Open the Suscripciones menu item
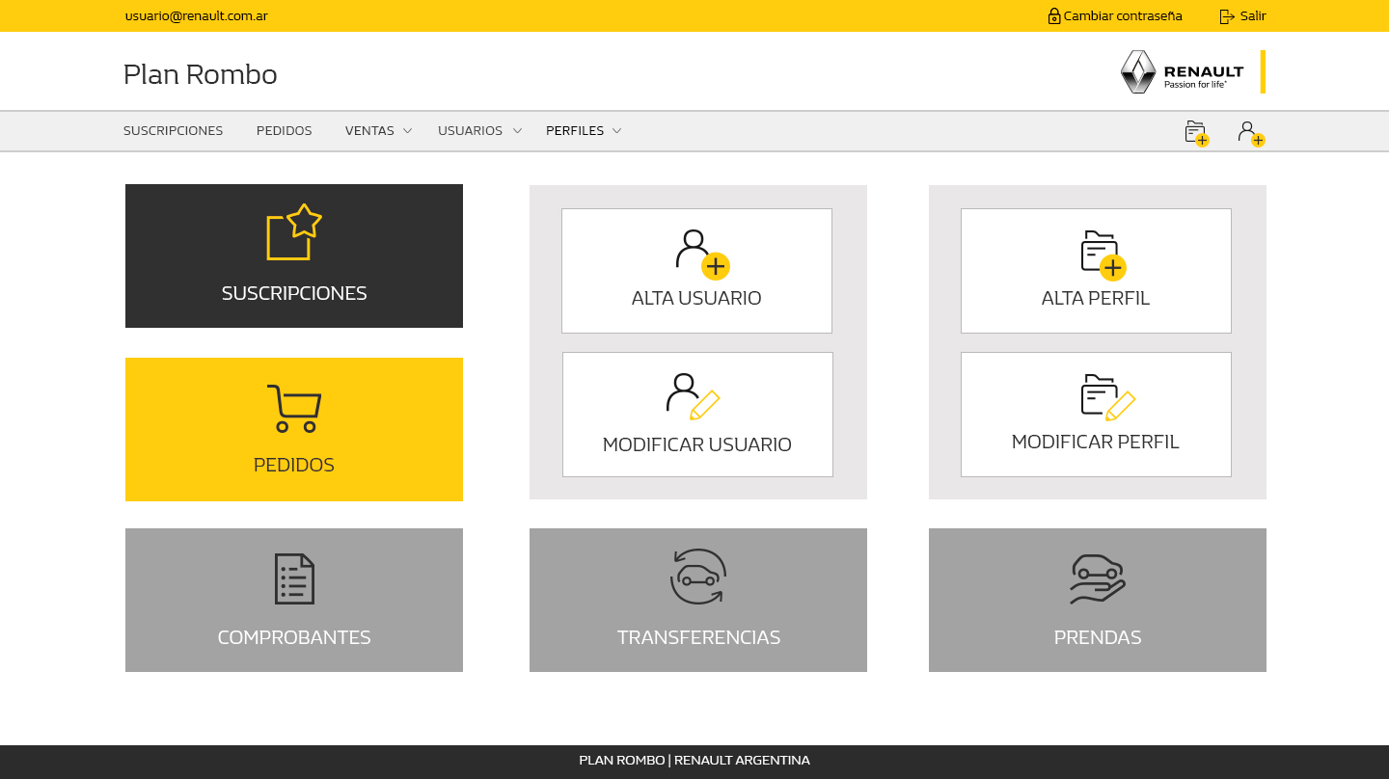 [173, 130]
